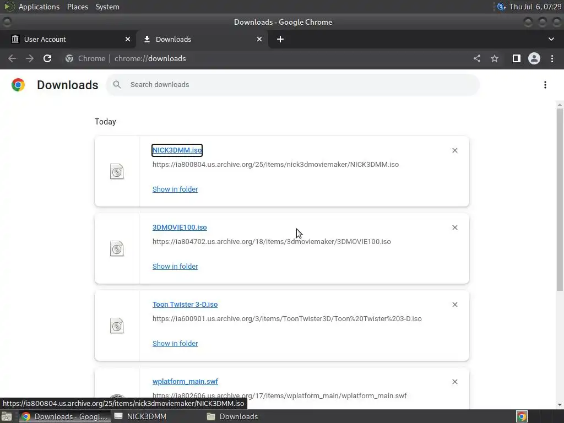This screenshot has height=423, width=564.
Task: Click the Toon Twister archive.org source URL
Action: click(287, 319)
